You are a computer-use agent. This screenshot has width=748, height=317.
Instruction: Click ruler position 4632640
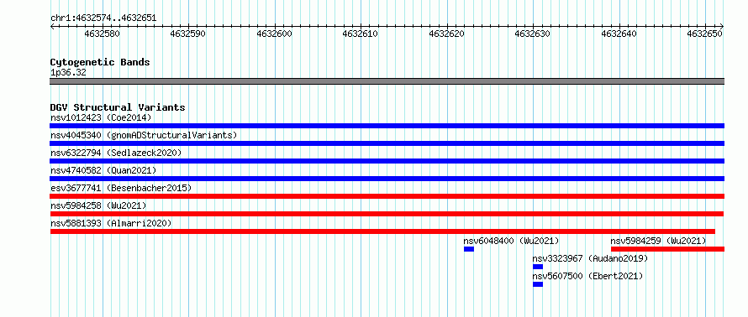[619, 34]
